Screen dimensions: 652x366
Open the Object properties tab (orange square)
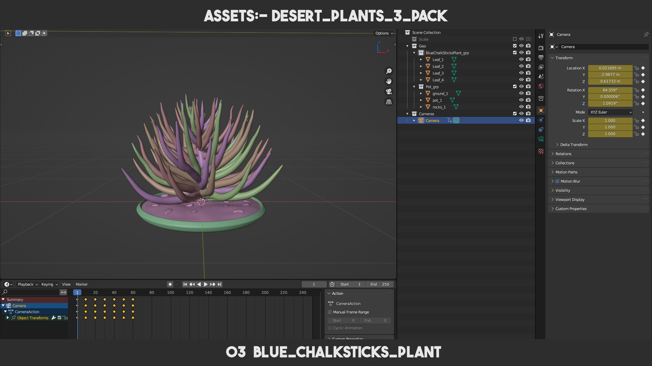[x=541, y=111]
